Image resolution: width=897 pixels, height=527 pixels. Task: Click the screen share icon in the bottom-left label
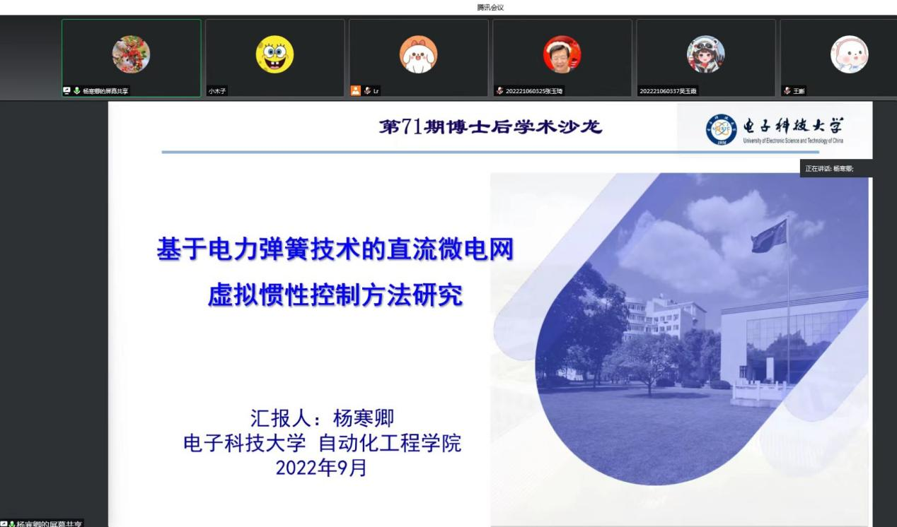coord(4,523)
